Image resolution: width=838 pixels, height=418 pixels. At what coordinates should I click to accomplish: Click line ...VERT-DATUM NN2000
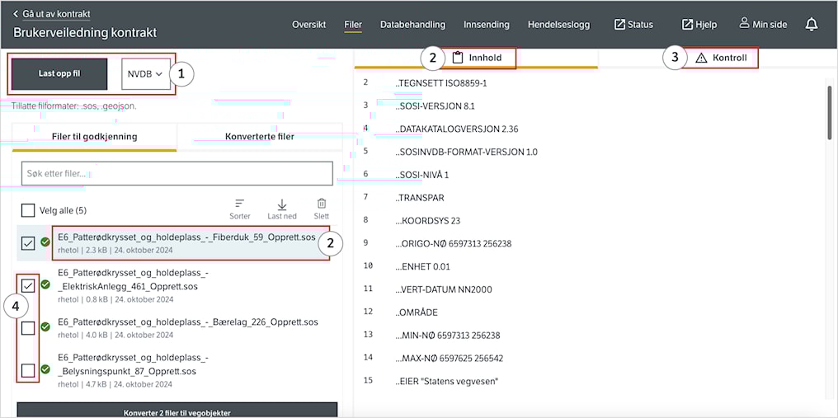[444, 289]
